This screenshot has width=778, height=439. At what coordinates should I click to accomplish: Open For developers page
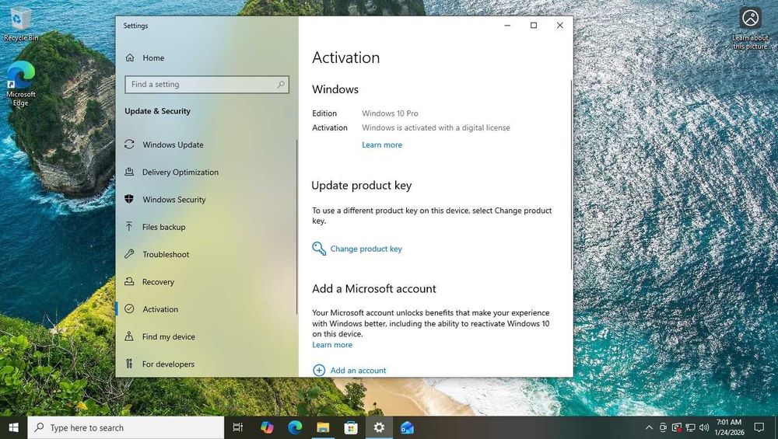(x=168, y=364)
